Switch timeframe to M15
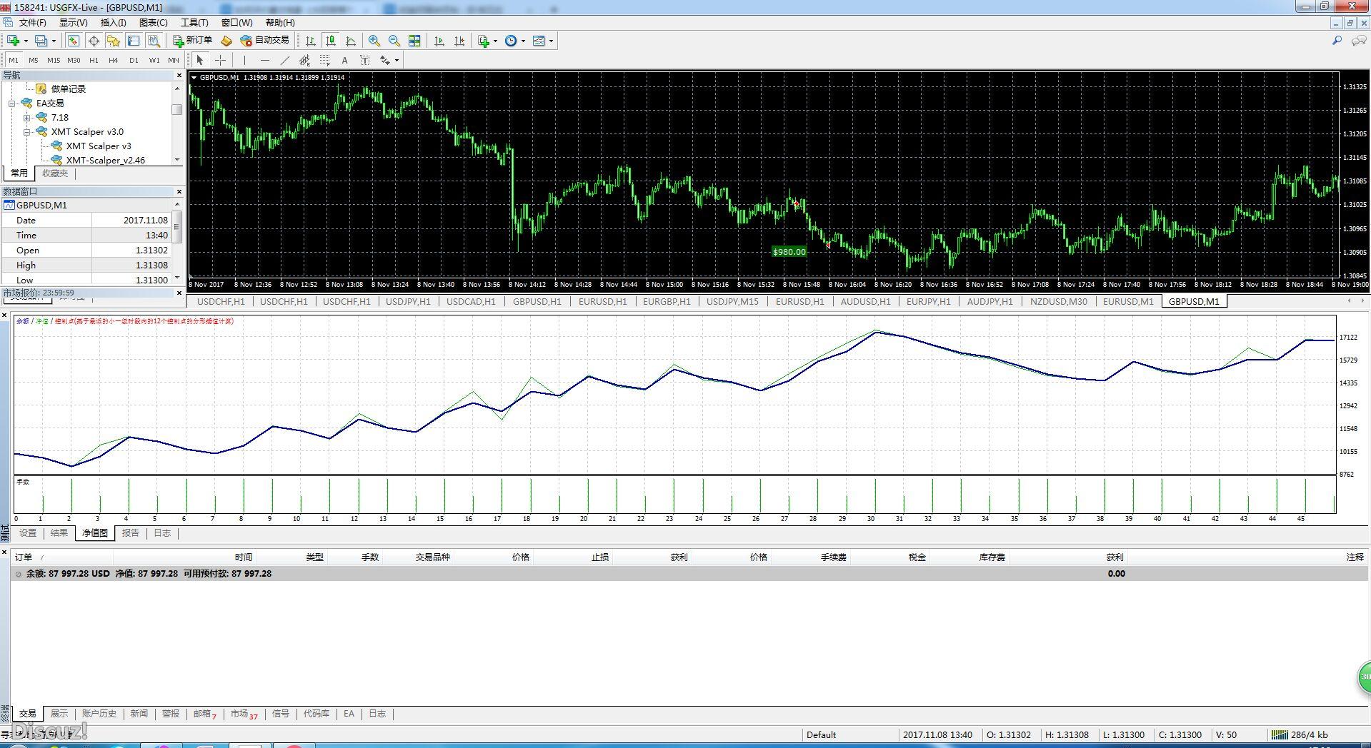The width and height of the screenshot is (1371, 748). tap(54, 60)
